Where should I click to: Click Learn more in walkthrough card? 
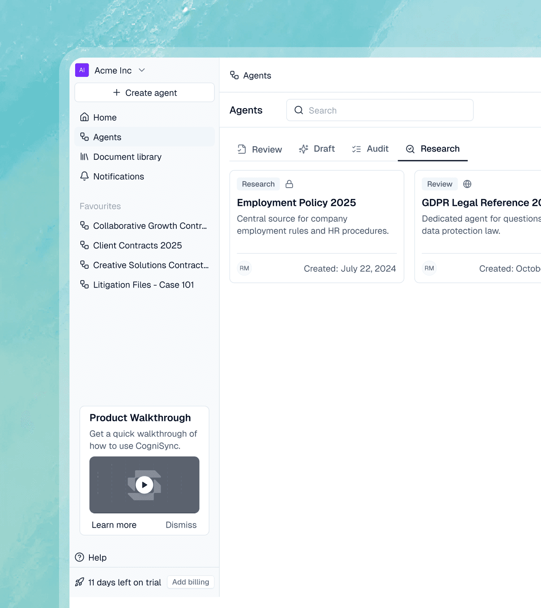tap(114, 525)
